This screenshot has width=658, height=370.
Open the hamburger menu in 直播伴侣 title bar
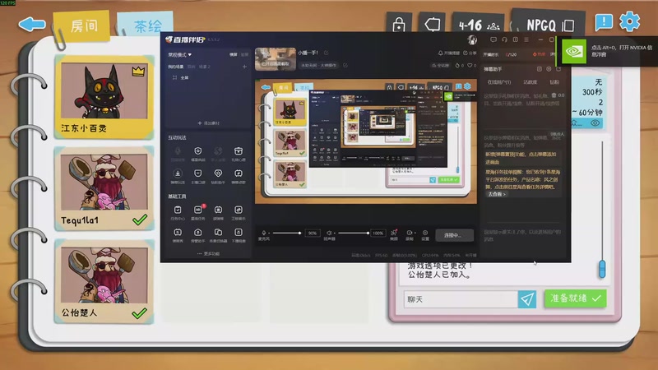(x=526, y=39)
